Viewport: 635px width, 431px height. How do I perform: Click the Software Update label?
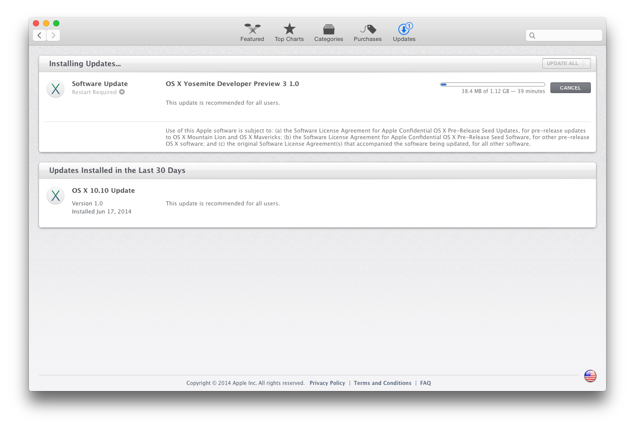click(x=100, y=84)
